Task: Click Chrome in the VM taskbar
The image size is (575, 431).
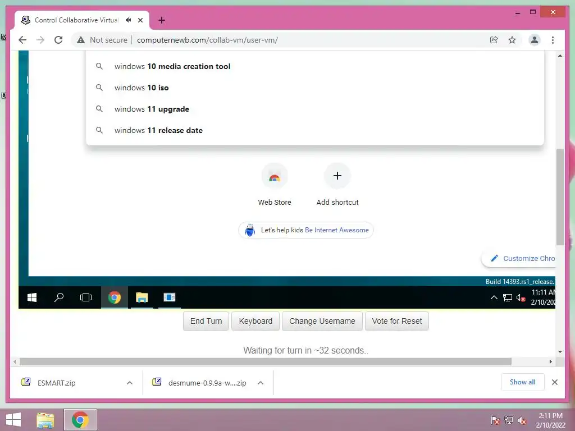Action: click(115, 297)
